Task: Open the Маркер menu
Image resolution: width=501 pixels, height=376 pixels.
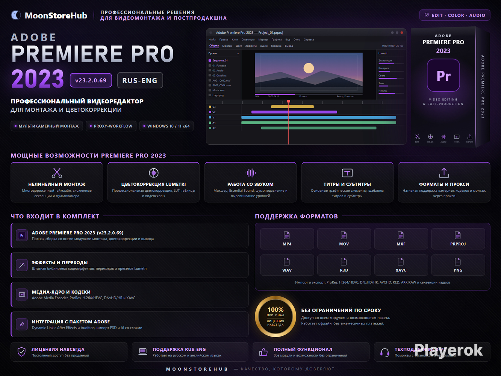Action: [x=263, y=39]
